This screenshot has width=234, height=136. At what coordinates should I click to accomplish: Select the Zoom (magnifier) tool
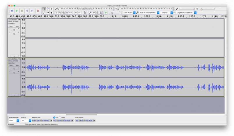(44, 13)
